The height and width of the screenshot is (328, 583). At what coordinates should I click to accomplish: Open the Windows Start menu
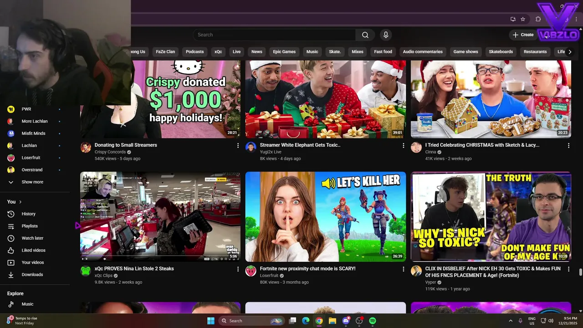pos(211,321)
